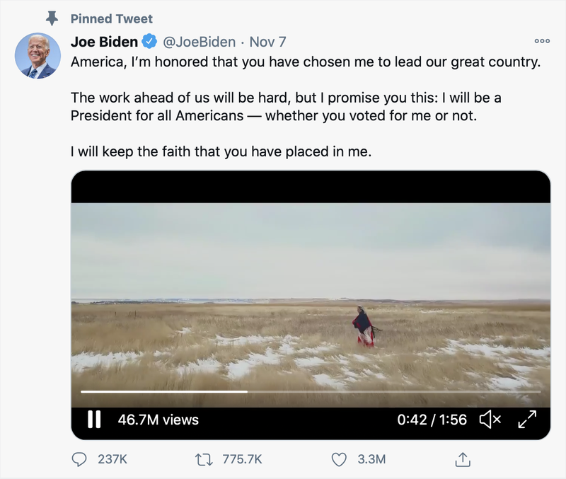
Task: Open the Joe Biden display name link
Action: [x=104, y=42]
